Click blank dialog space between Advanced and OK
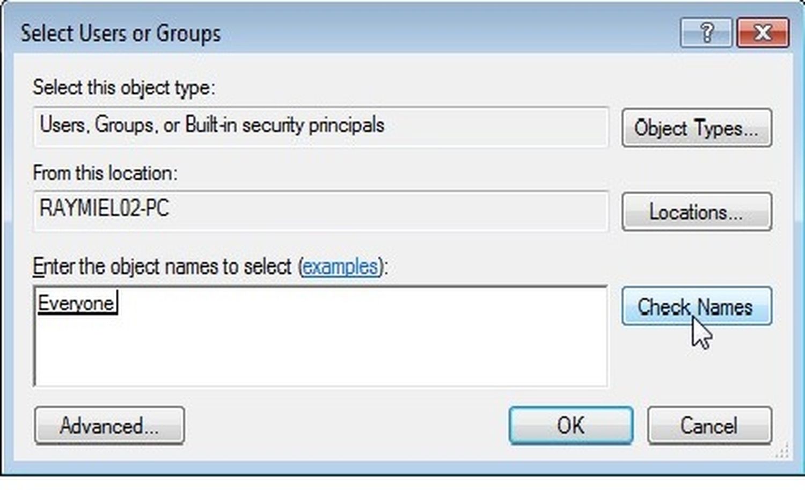The width and height of the screenshot is (805, 490). click(x=346, y=426)
